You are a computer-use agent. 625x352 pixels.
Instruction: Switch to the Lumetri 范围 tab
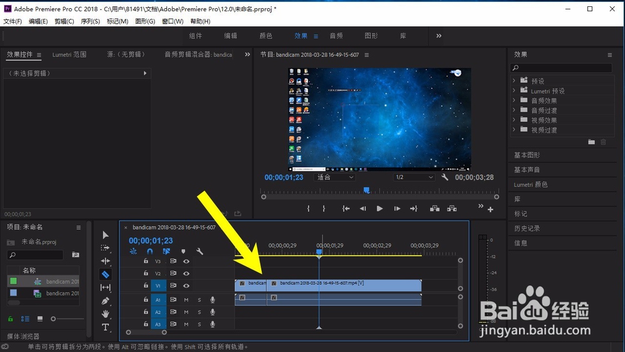click(69, 54)
